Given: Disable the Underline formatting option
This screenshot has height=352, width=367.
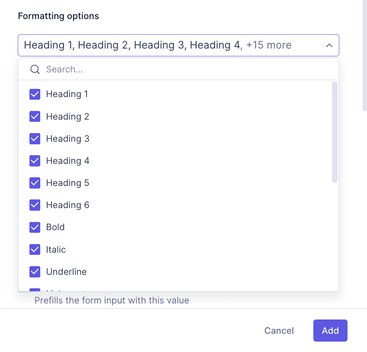Looking at the screenshot, I should (x=35, y=272).
